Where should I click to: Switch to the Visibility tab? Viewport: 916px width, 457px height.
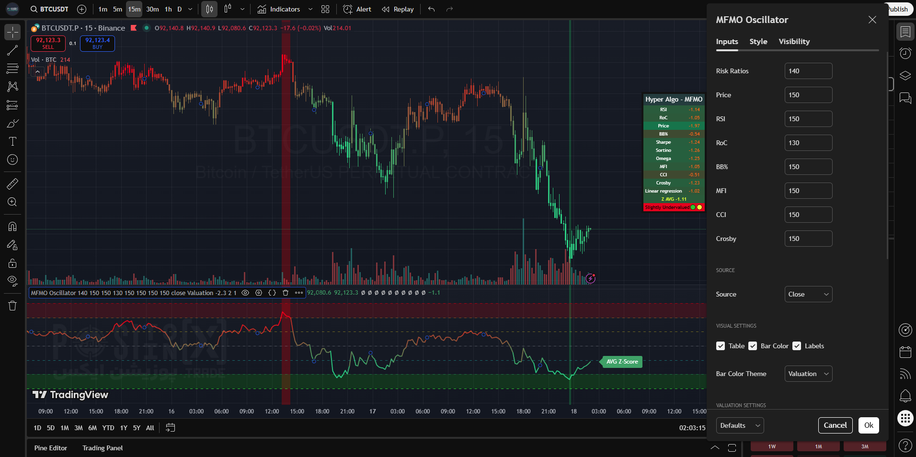tap(794, 42)
